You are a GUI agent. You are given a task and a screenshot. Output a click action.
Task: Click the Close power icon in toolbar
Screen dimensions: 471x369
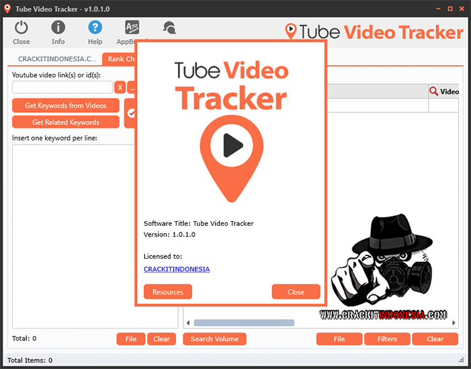22,32
